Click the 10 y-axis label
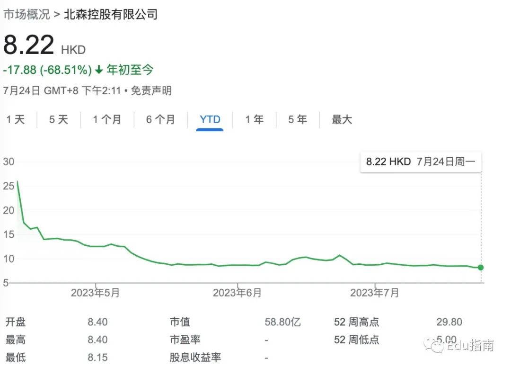Viewport: 511px width, 368px height. pyautogui.click(x=9, y=259)
